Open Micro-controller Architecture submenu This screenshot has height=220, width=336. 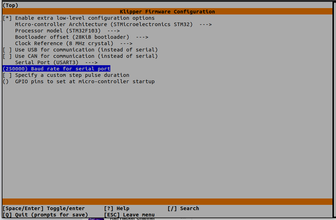tap(114, 24)
